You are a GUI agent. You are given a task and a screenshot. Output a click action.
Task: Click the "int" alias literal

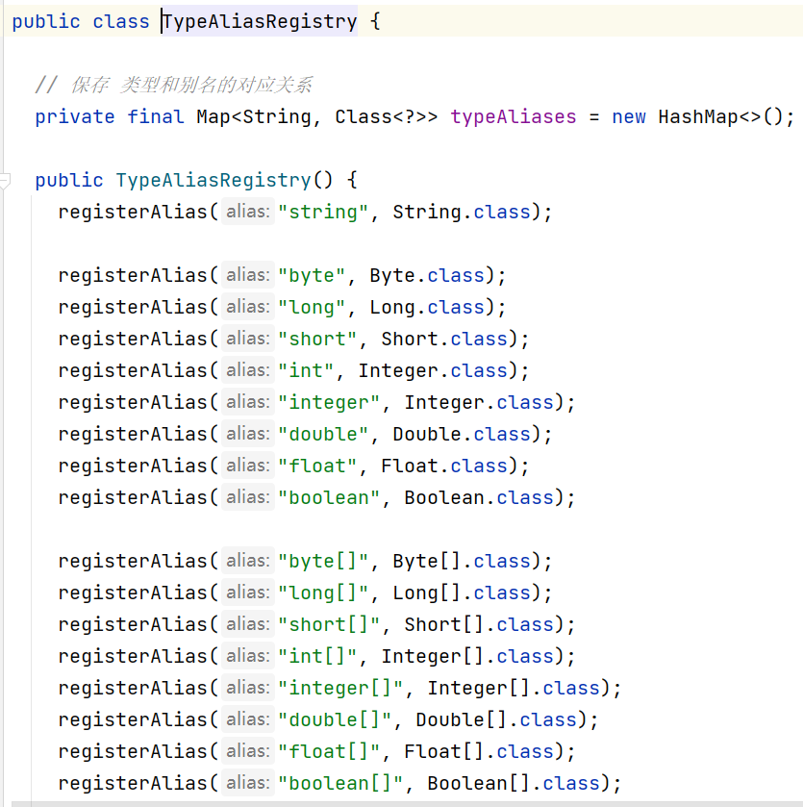pyautogui.click(x=306, y=371)
